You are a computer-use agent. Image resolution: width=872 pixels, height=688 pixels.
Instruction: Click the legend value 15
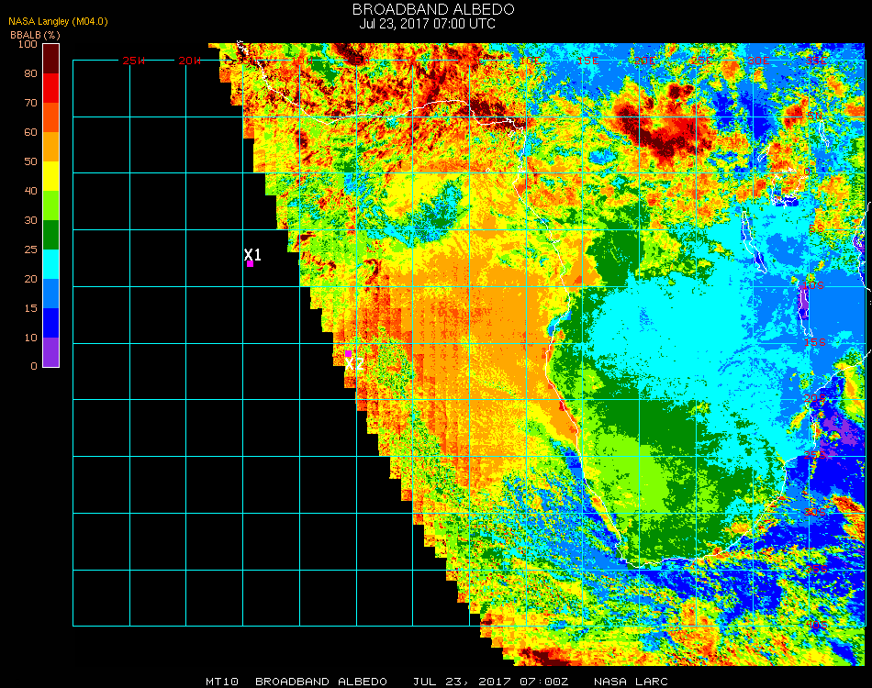(30, 308)
